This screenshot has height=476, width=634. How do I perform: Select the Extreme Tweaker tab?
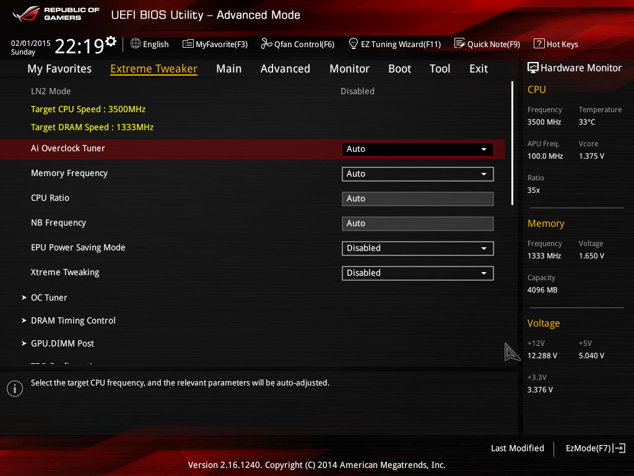[154, 69]
